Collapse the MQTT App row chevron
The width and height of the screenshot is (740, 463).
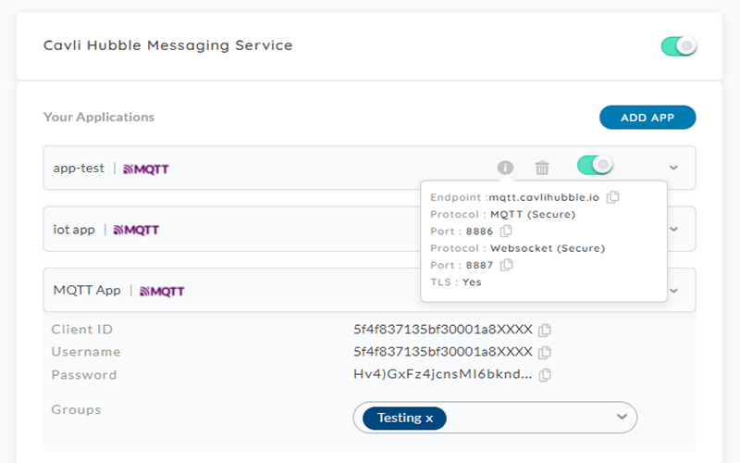[673, 291]
